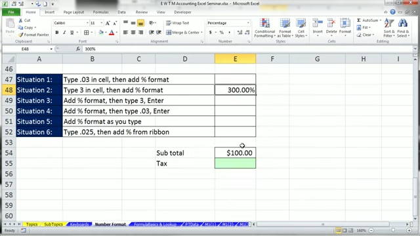
Task: Decrease indent
Action: [151, 32]
